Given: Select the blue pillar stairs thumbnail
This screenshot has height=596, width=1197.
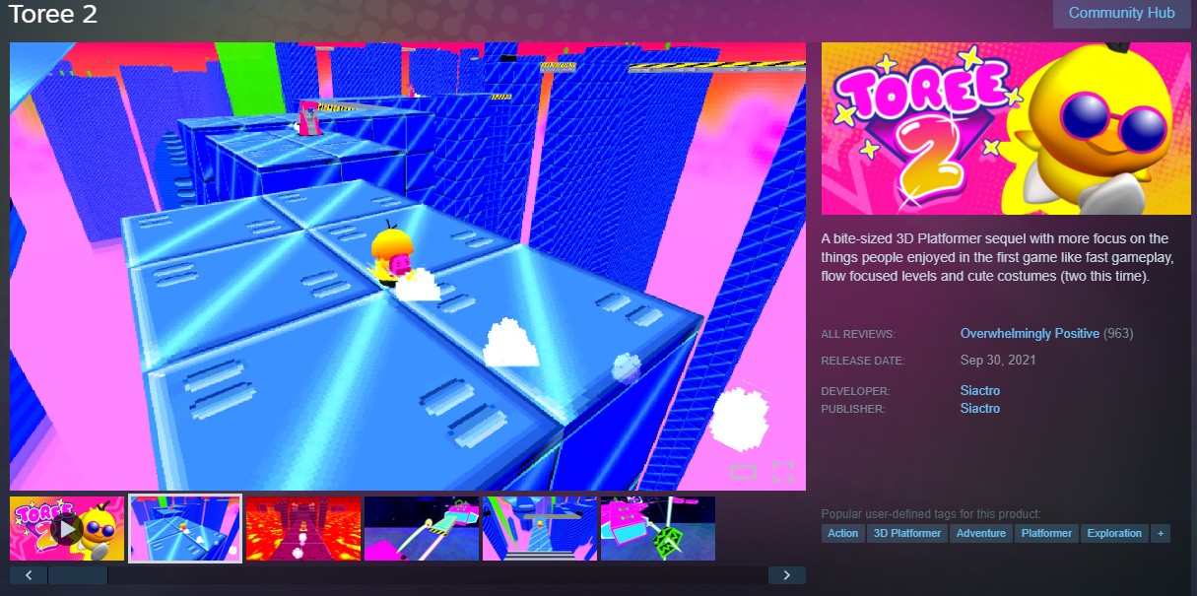Looking at the screenshot, I should point(540,529).
